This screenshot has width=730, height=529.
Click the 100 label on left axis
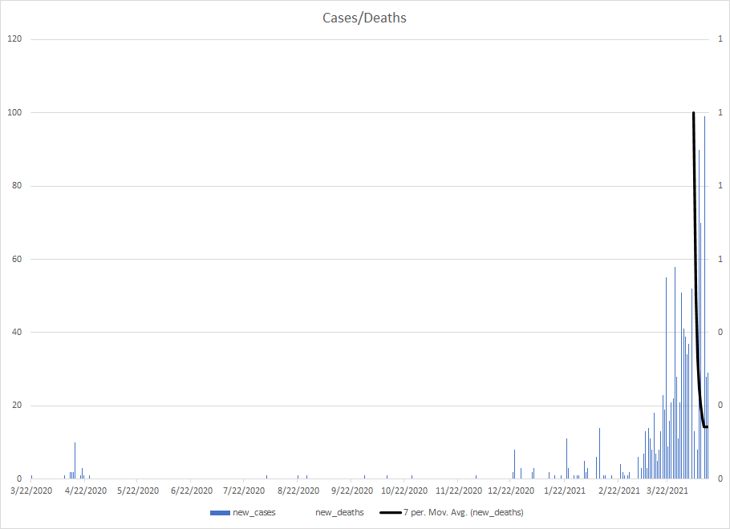click(14, 113)
